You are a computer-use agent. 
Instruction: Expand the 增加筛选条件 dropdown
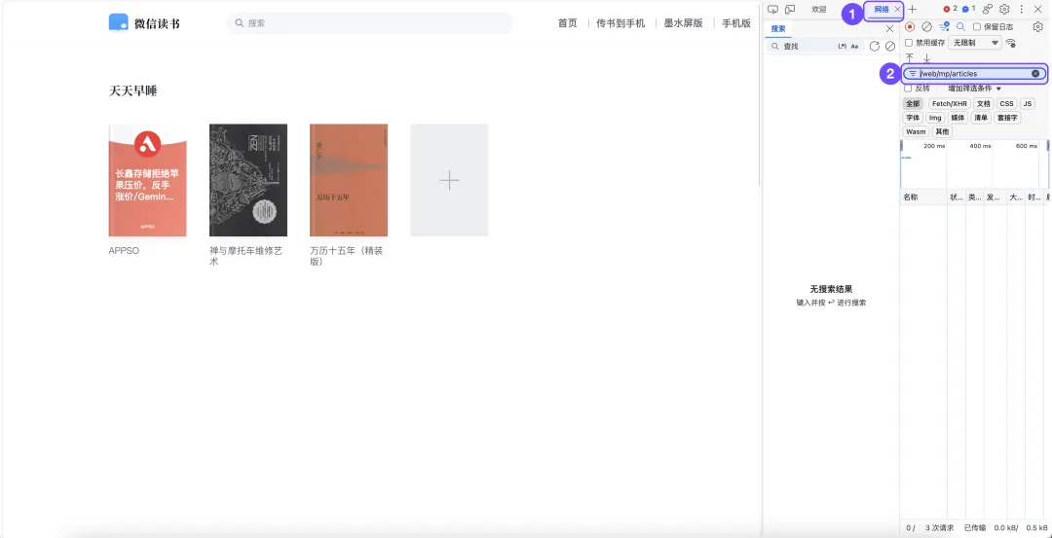click(974, 89)
